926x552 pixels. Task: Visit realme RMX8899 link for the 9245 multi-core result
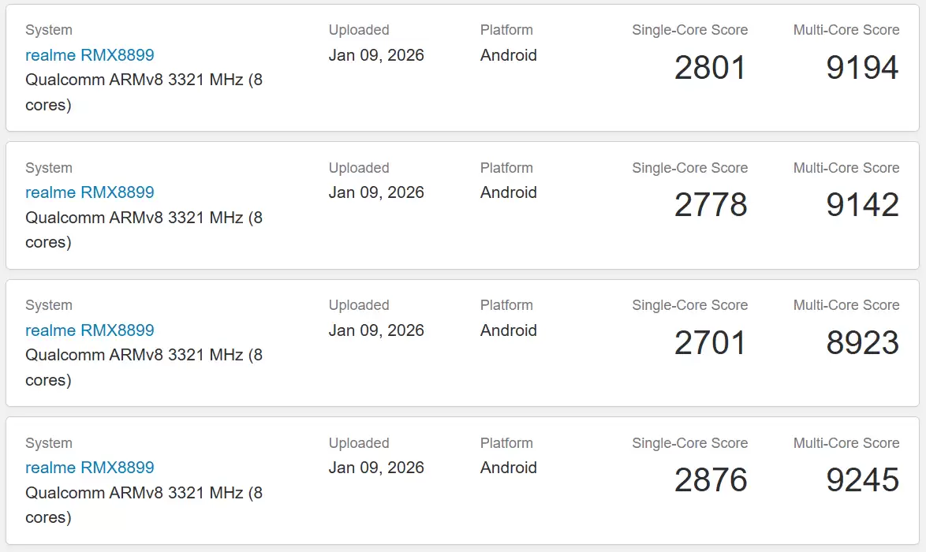[x=89, y=468]
